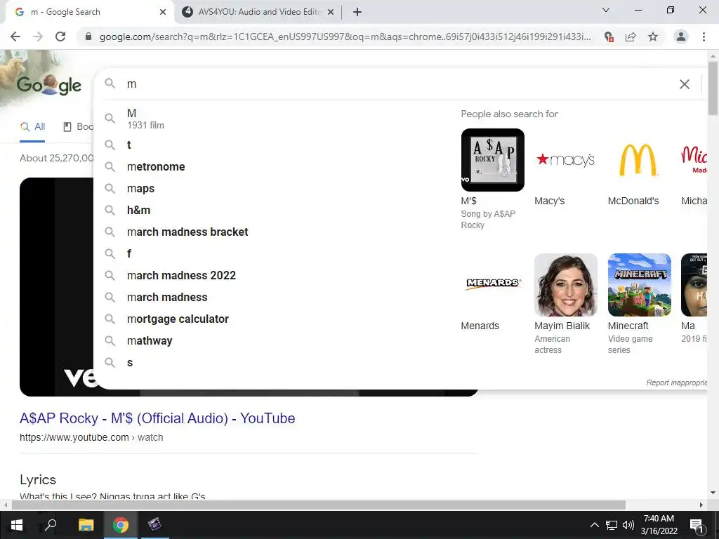Click the Menards logo tile

point(492,285)
